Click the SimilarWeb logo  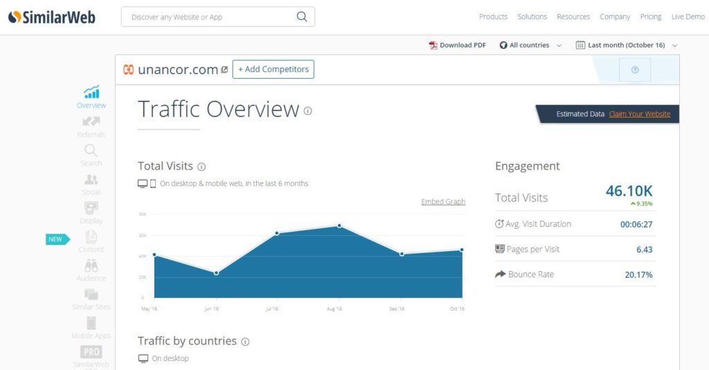tap(51, 17)
